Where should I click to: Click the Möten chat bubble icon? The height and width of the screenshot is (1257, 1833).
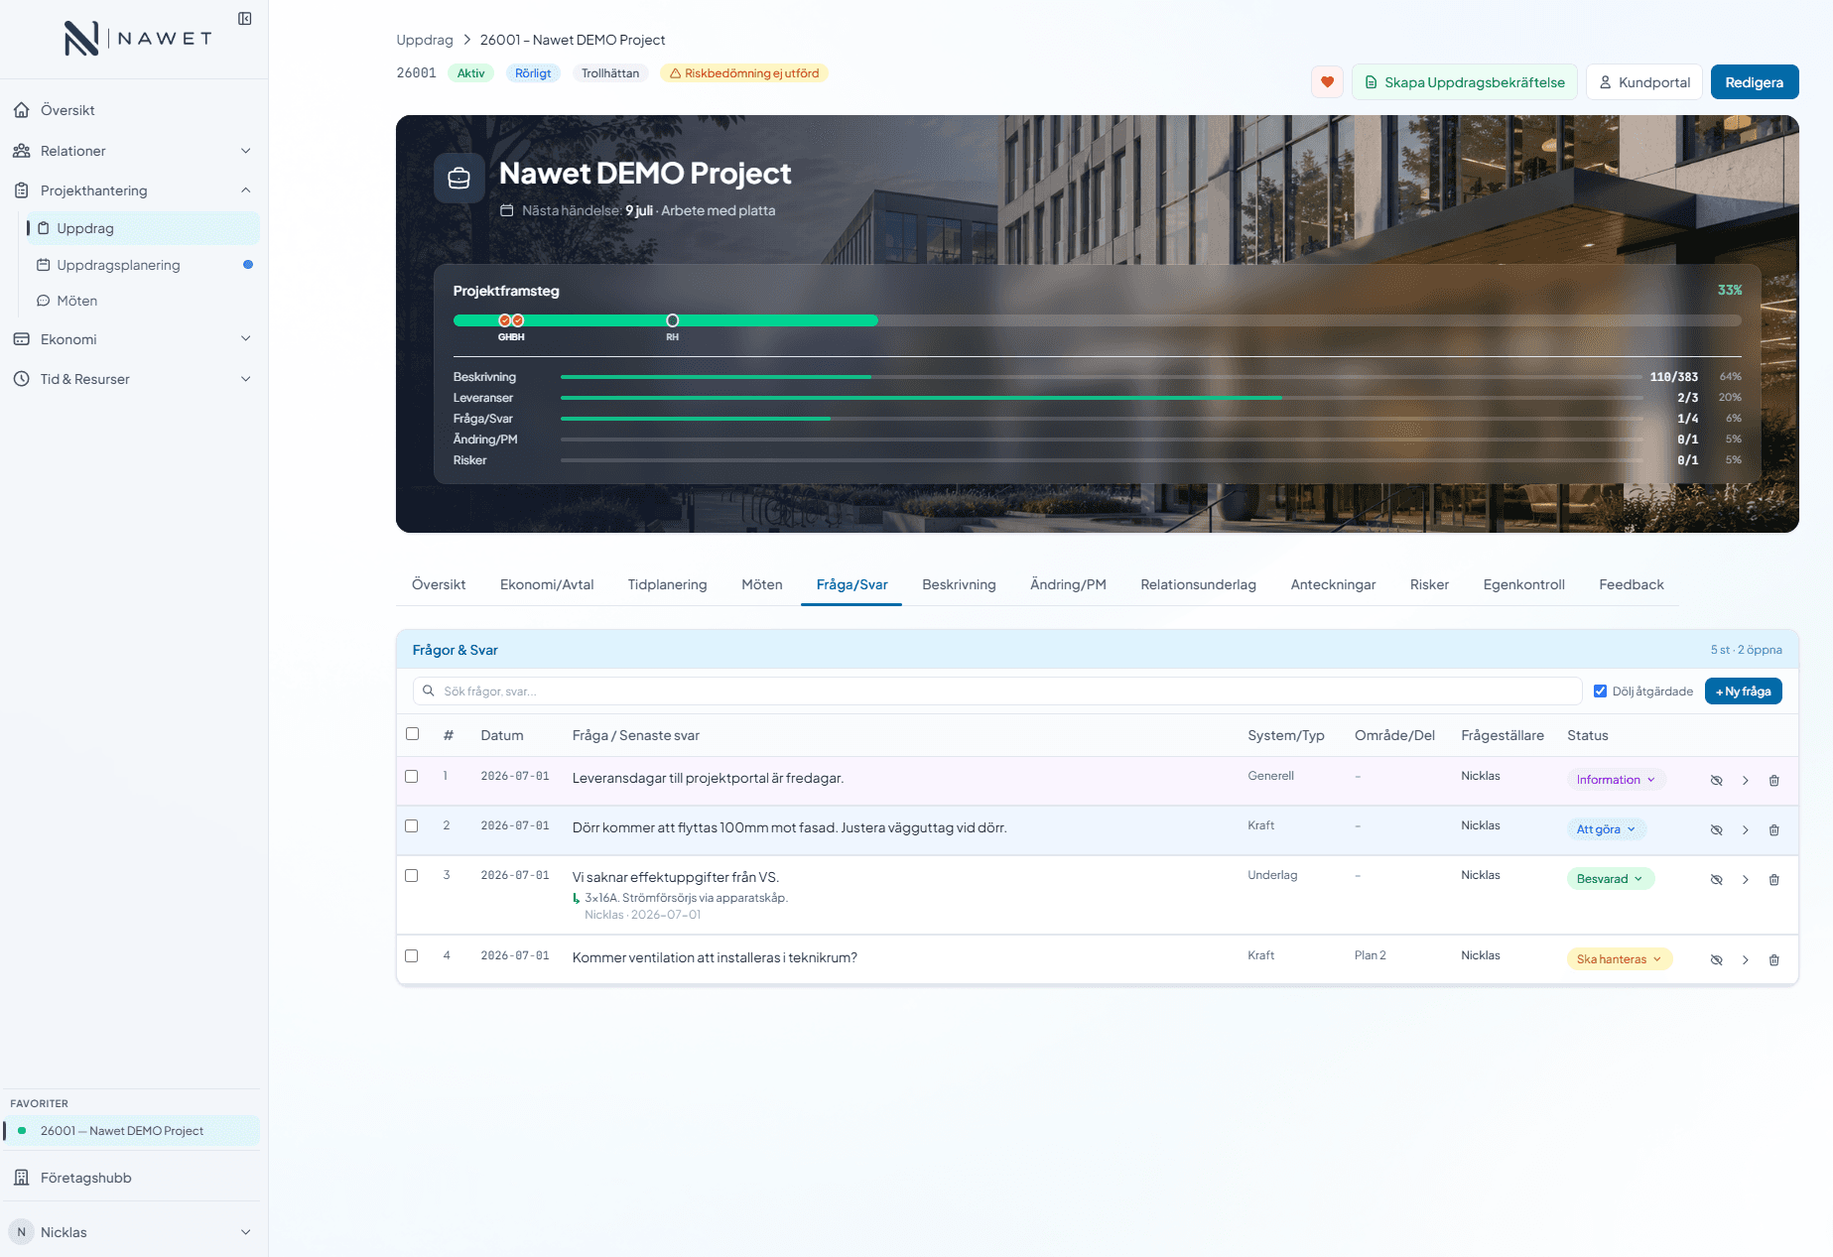click(44, 301)
